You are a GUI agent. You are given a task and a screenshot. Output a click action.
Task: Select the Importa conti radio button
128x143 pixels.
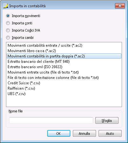pos(8,23)
